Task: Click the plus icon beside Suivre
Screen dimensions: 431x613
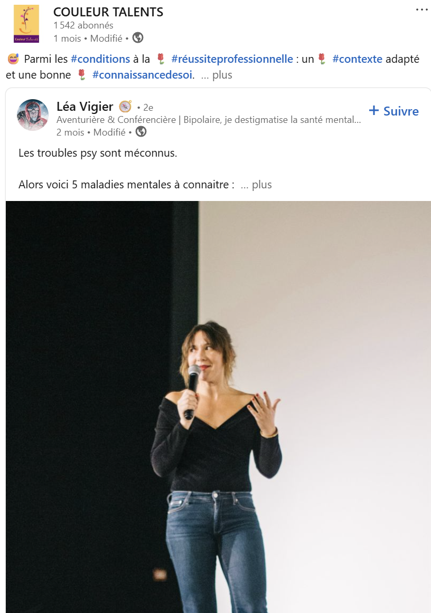Action: (x=374, y=111)
